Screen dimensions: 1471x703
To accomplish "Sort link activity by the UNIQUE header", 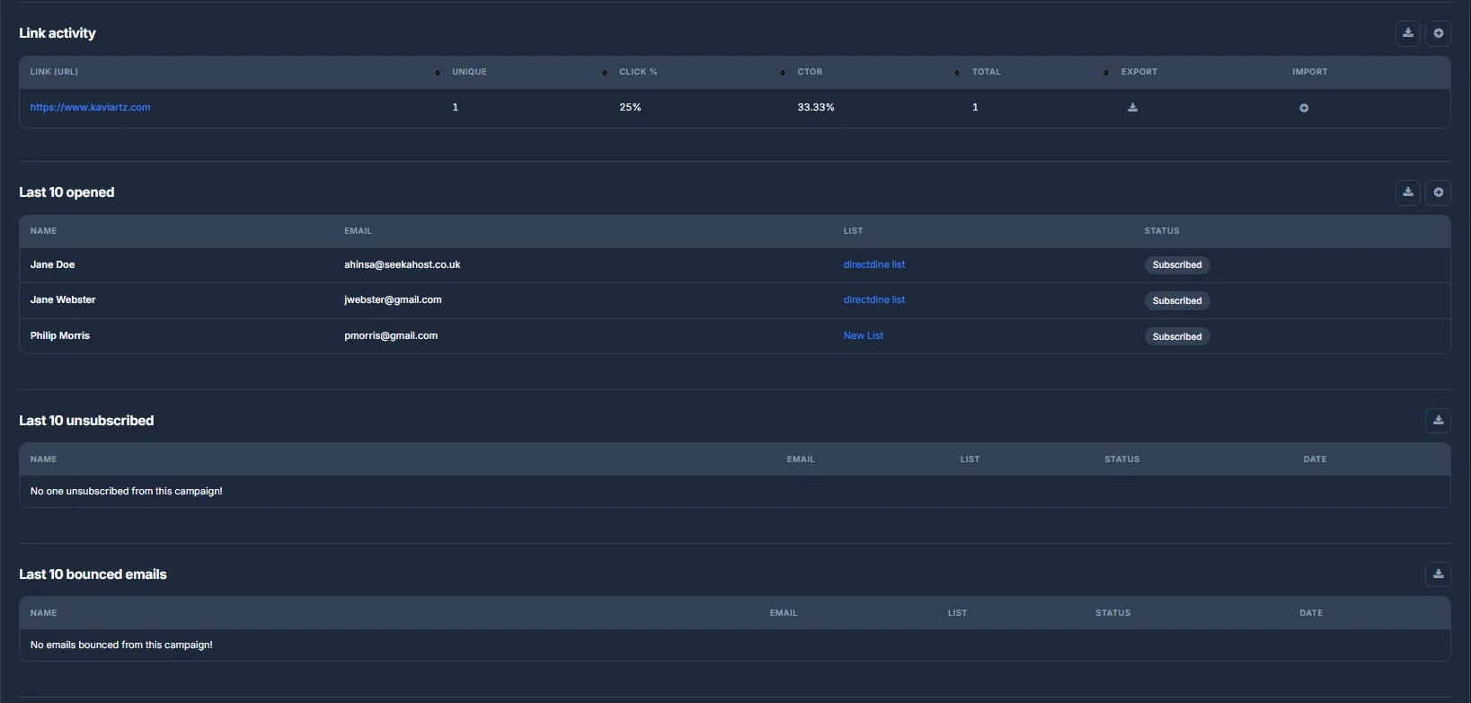I will tap(469, 72).
